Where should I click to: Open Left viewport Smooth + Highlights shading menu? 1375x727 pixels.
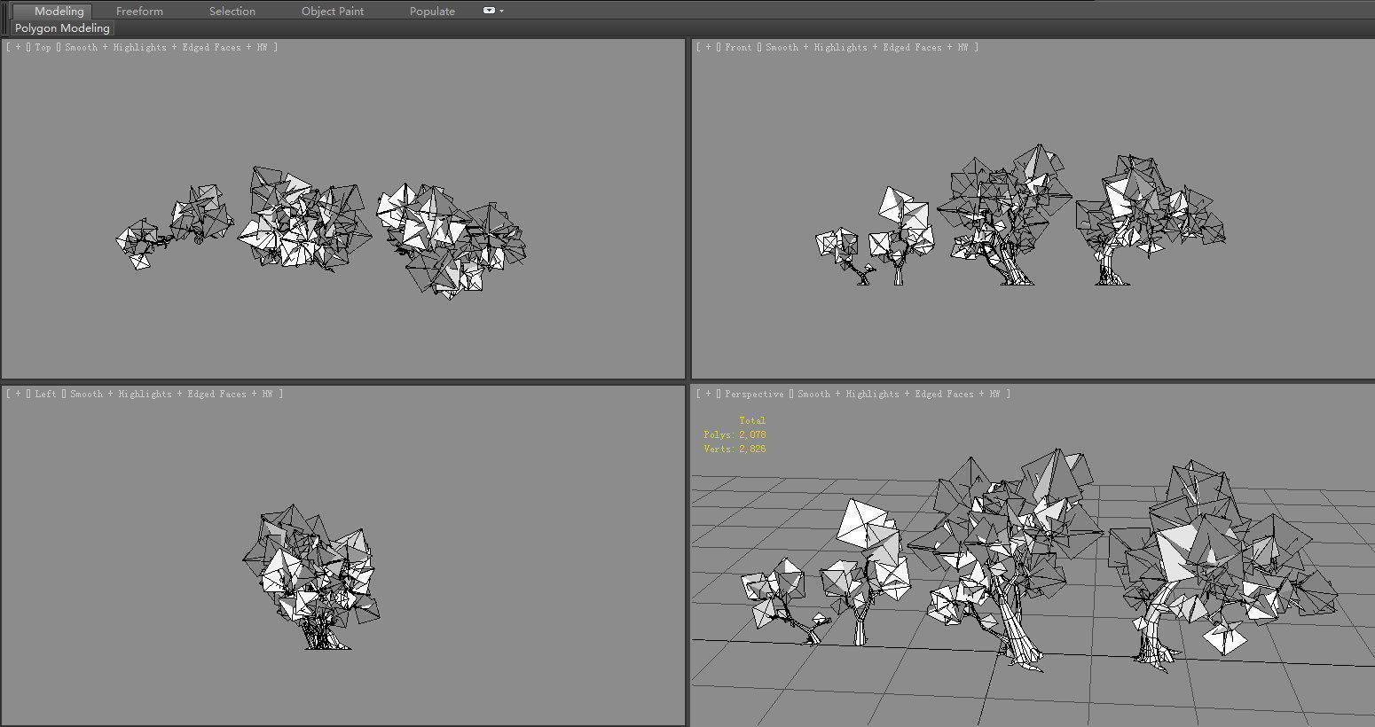pyautogui.click(x=171, y=394)
